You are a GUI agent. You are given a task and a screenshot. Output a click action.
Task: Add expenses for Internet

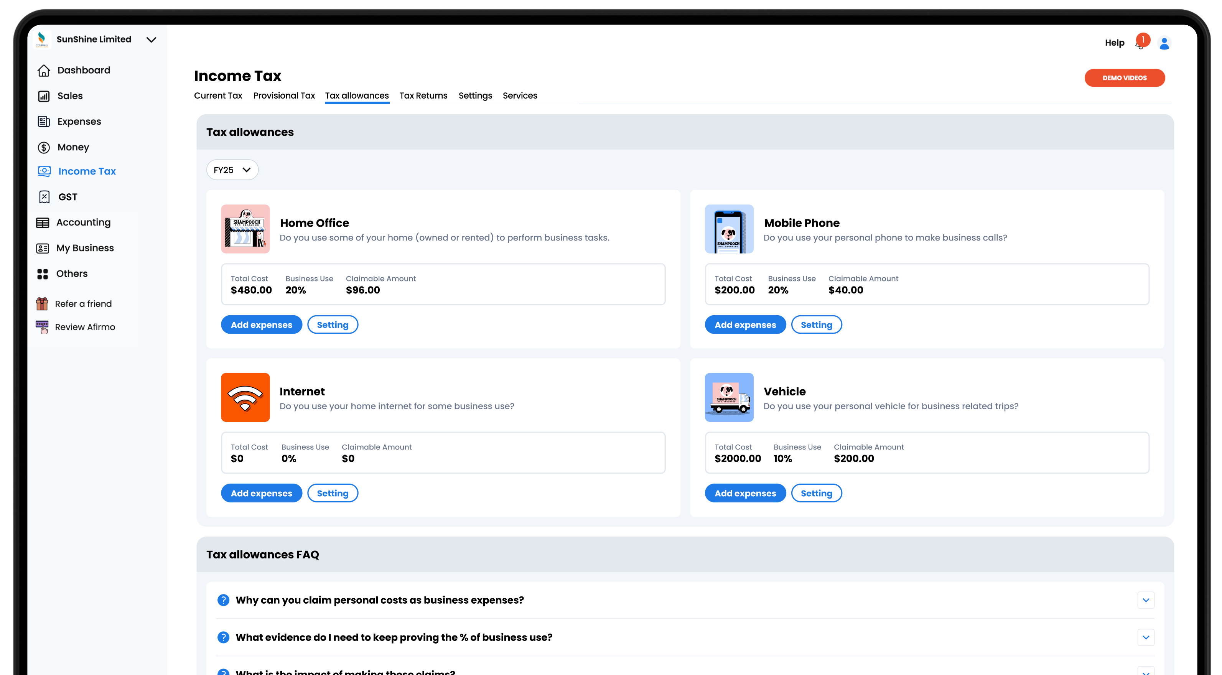261,493
